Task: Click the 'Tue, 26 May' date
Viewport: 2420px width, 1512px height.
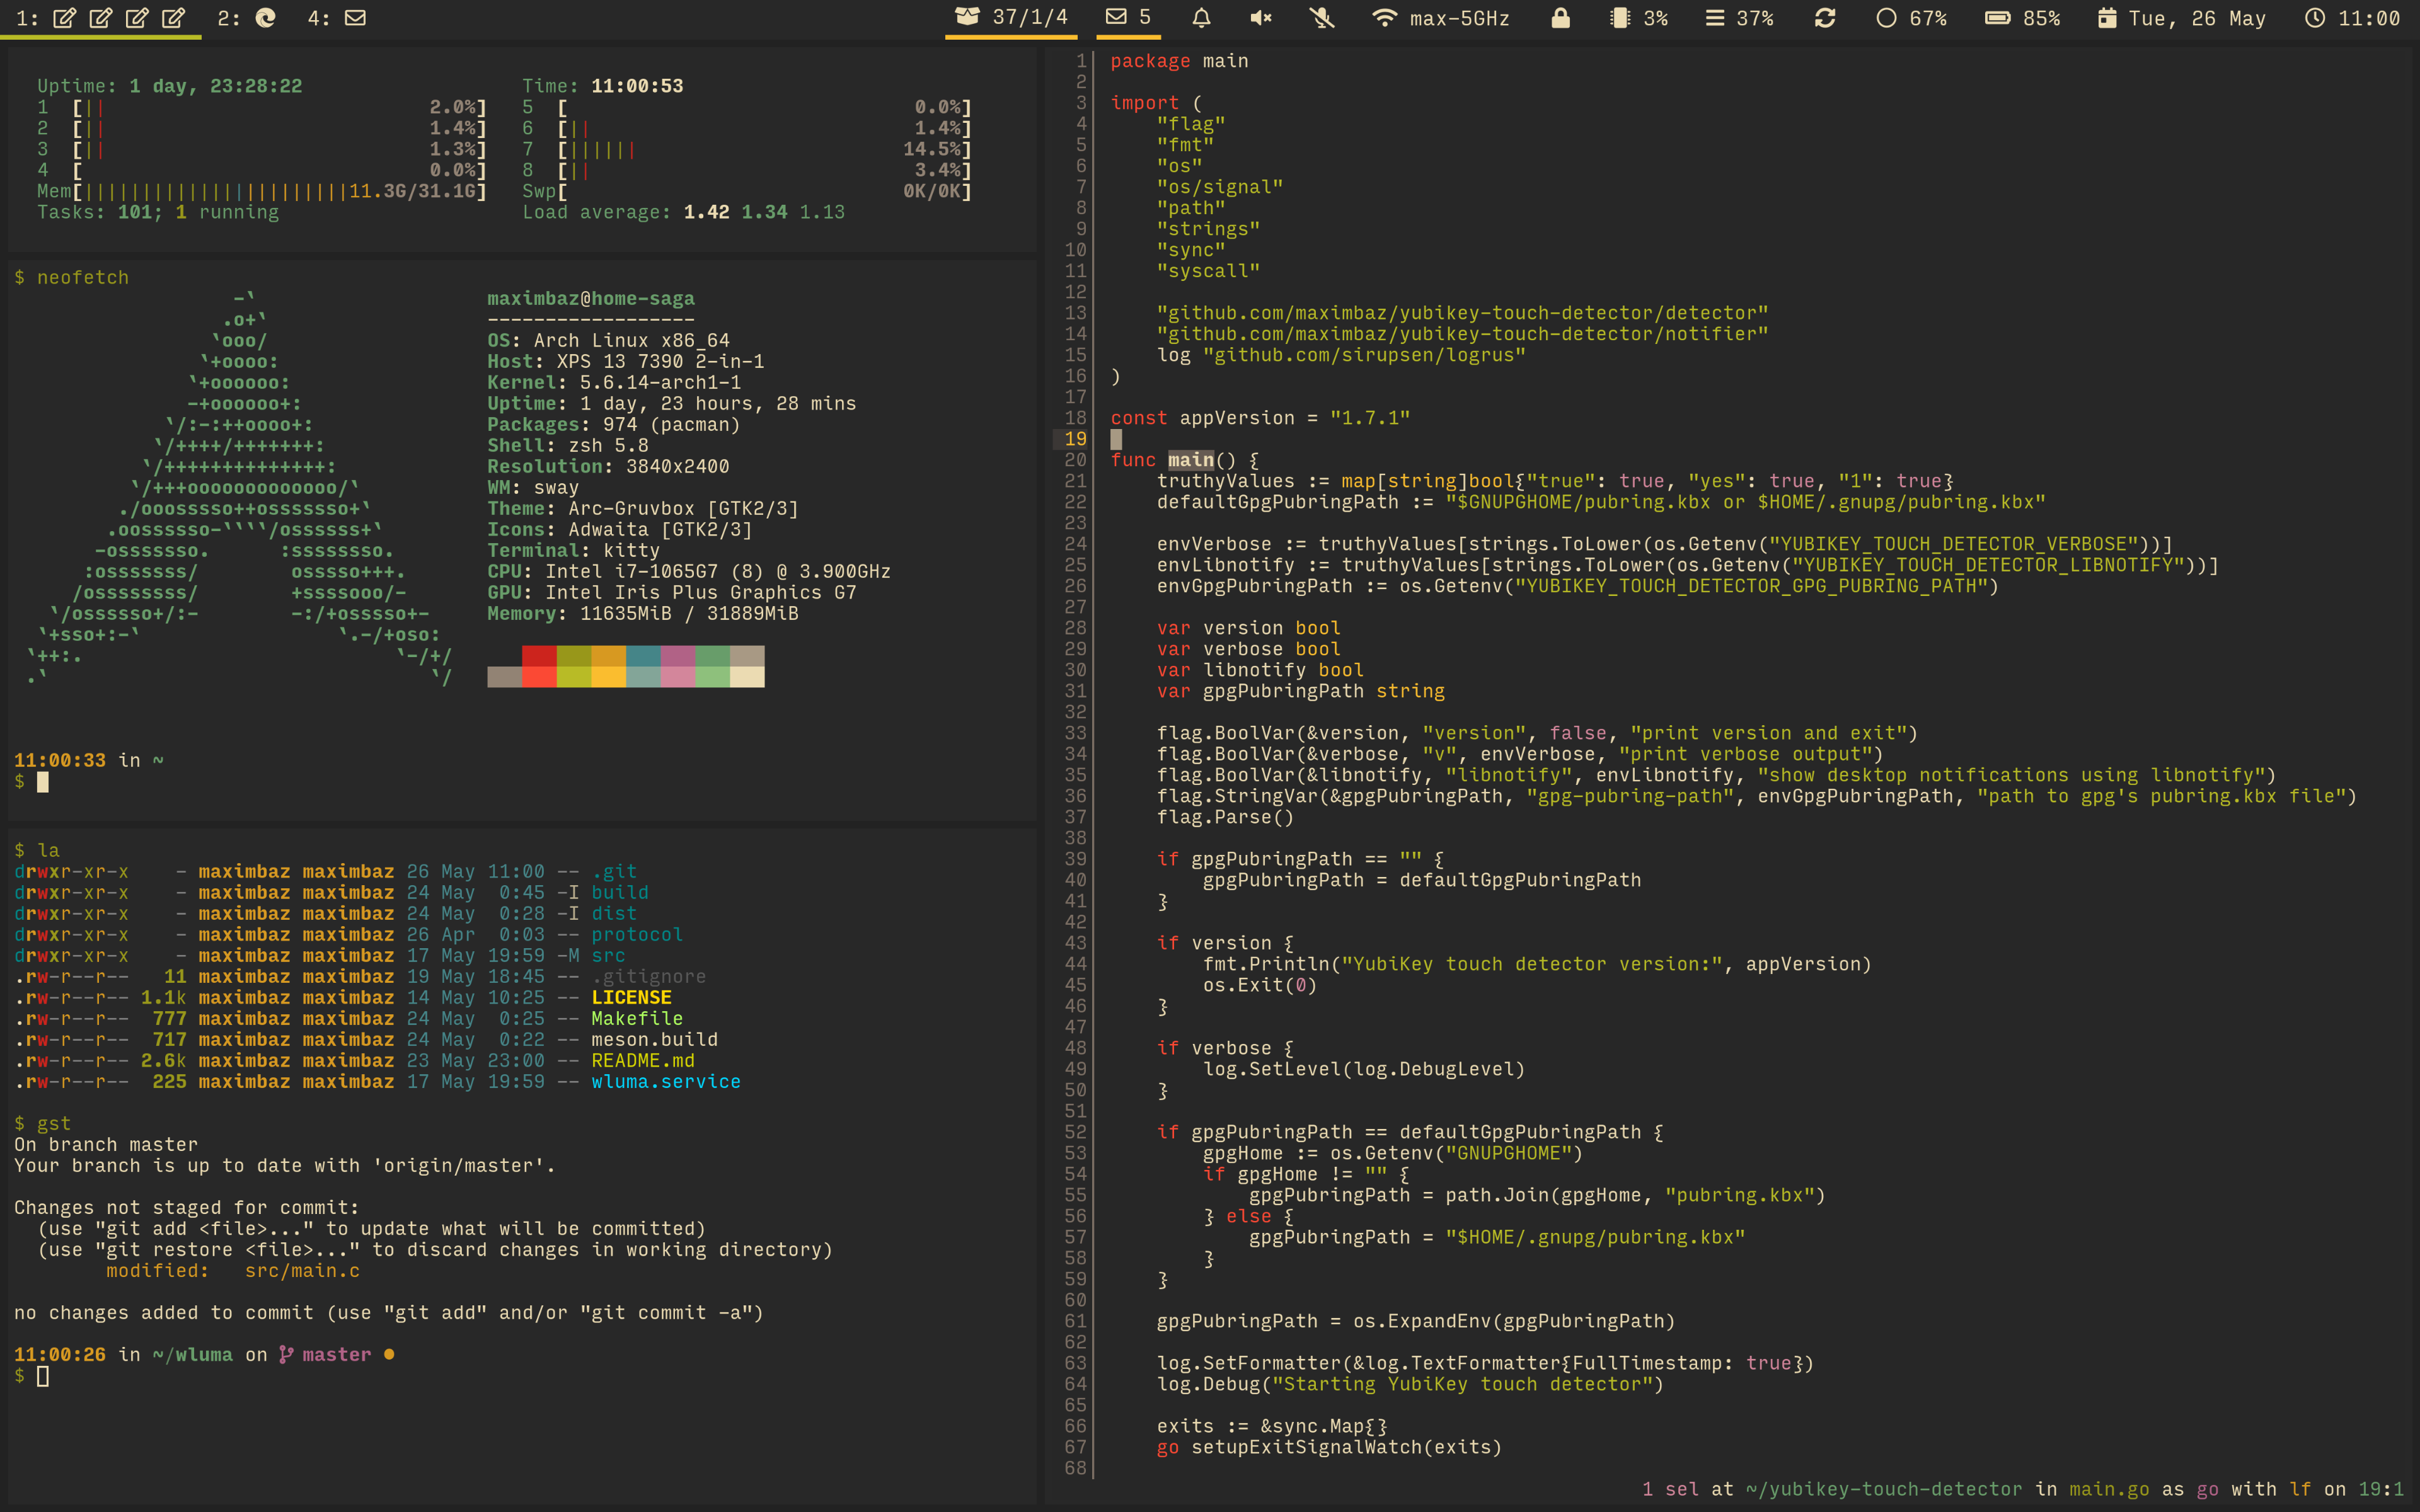Action: click(x=2197, y=18)
